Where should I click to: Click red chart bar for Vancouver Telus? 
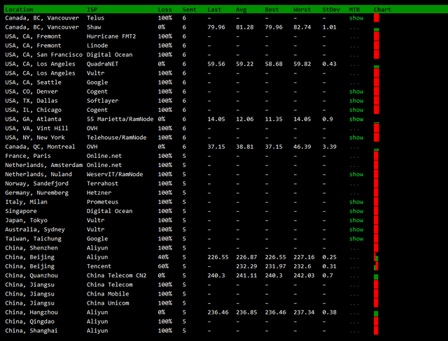tap(377, 17)
